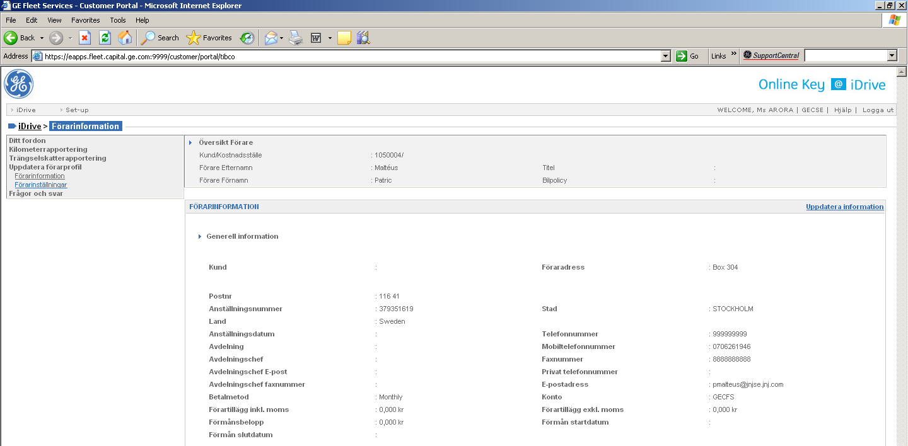Screen dimensions: 908x446
Task: Expand the Mail button dropdown arrow
Action: [281, 38]
